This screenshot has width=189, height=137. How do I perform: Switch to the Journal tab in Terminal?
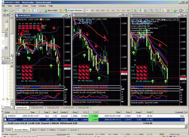[x=73, y=130]
